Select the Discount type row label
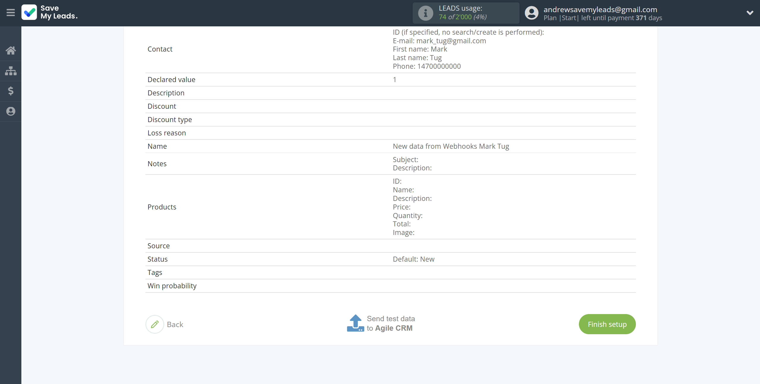This screenshot has height=384, width=760. coord(170,120)
